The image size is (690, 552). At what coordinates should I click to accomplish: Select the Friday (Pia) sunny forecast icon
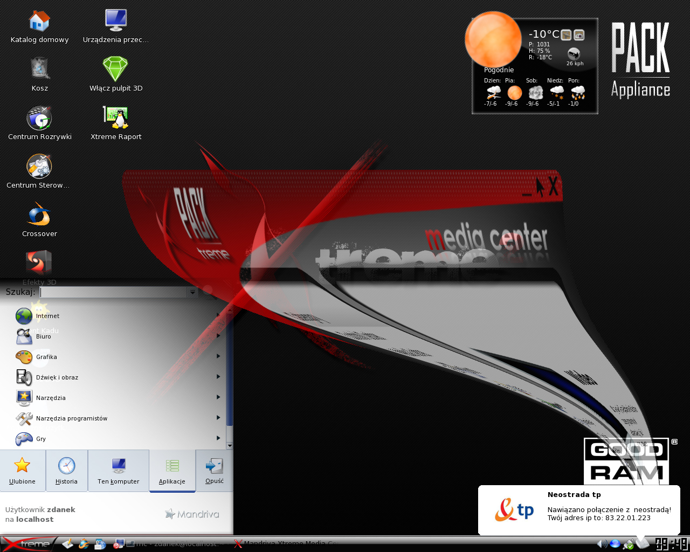pyautogui.click(x=515, y=93)
